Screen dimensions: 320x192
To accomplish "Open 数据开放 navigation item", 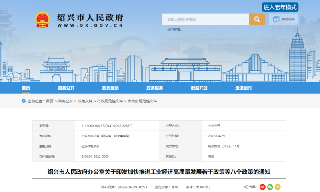I will click(199, 88).
